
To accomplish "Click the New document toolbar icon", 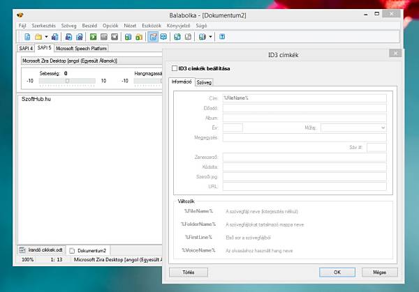I will 27,37.
